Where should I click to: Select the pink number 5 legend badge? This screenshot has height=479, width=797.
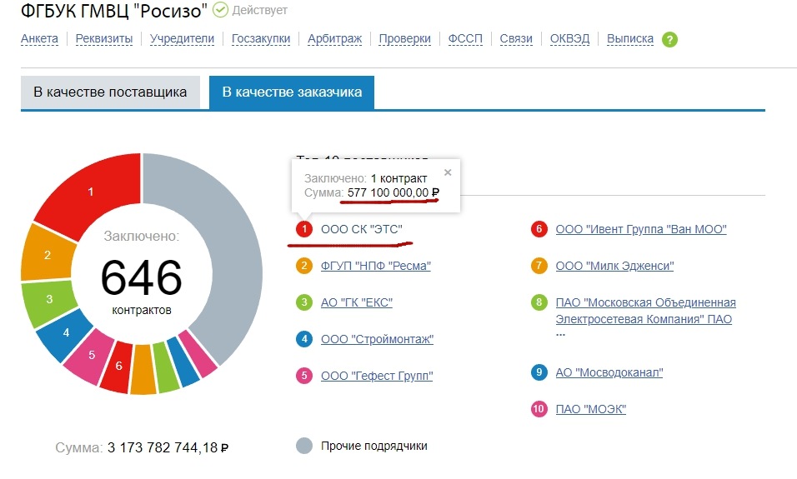coord(304,376)
